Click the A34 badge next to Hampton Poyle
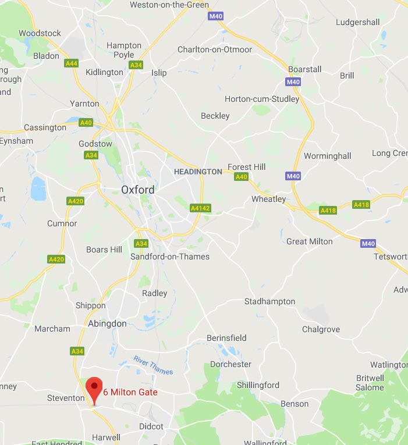The width and height of the screenshot is (408, 445). (x=136, y=65)
